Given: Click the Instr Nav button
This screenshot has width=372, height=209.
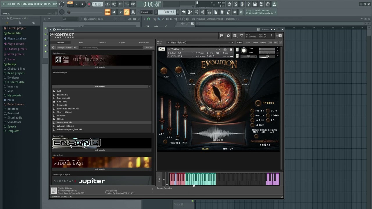Looking at the screenshot, I should (149, 47).
